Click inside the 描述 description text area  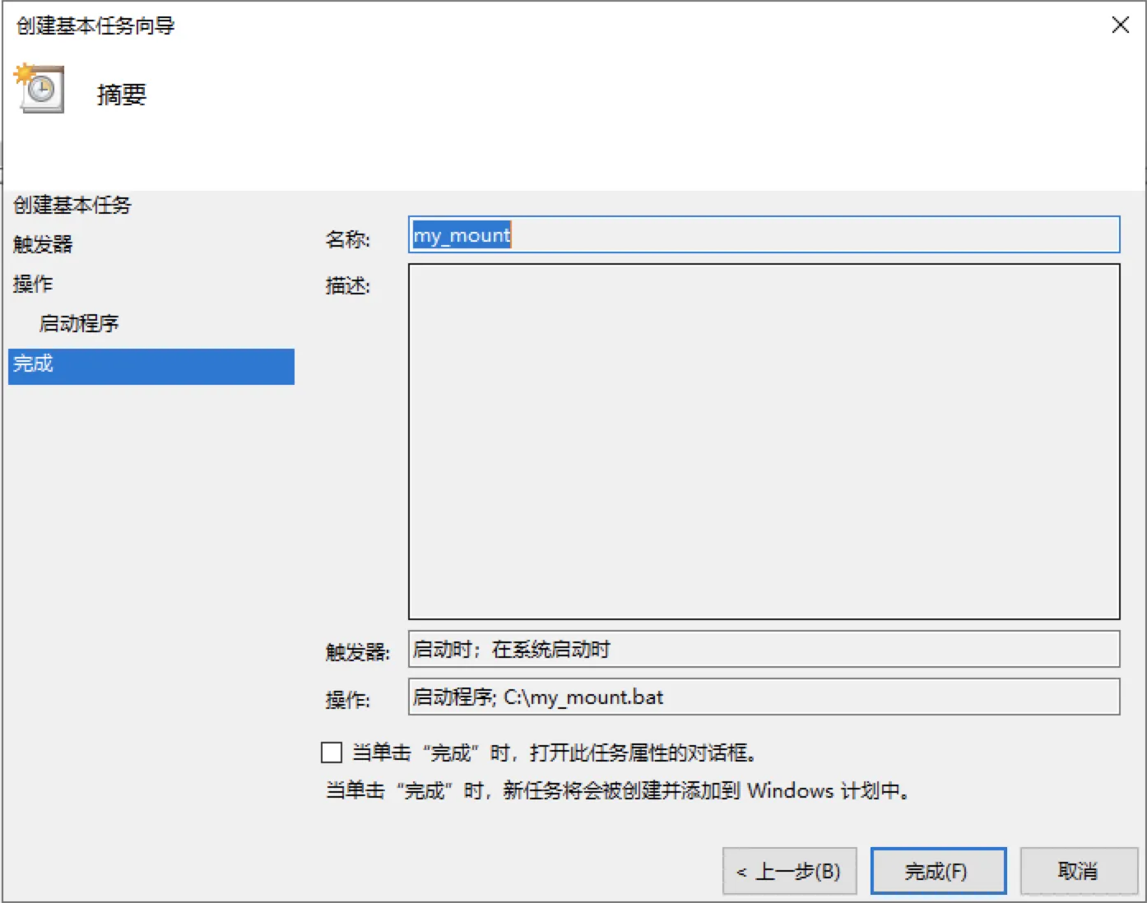pos(764,442)
